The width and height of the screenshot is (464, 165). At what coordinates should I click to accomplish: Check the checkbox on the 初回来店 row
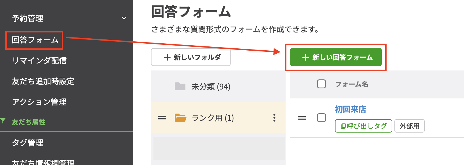coord(321,118)
